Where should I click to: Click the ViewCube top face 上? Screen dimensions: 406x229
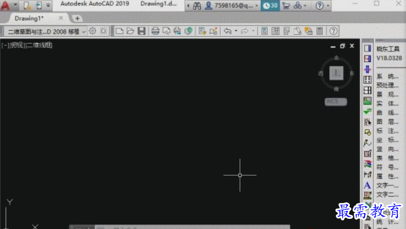(x=336, y=73)
